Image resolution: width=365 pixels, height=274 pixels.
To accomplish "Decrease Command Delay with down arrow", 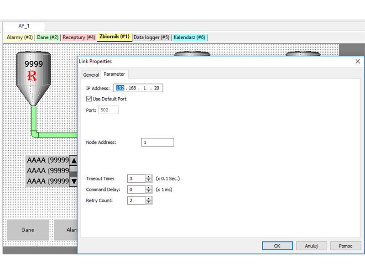I will [149, 191].
